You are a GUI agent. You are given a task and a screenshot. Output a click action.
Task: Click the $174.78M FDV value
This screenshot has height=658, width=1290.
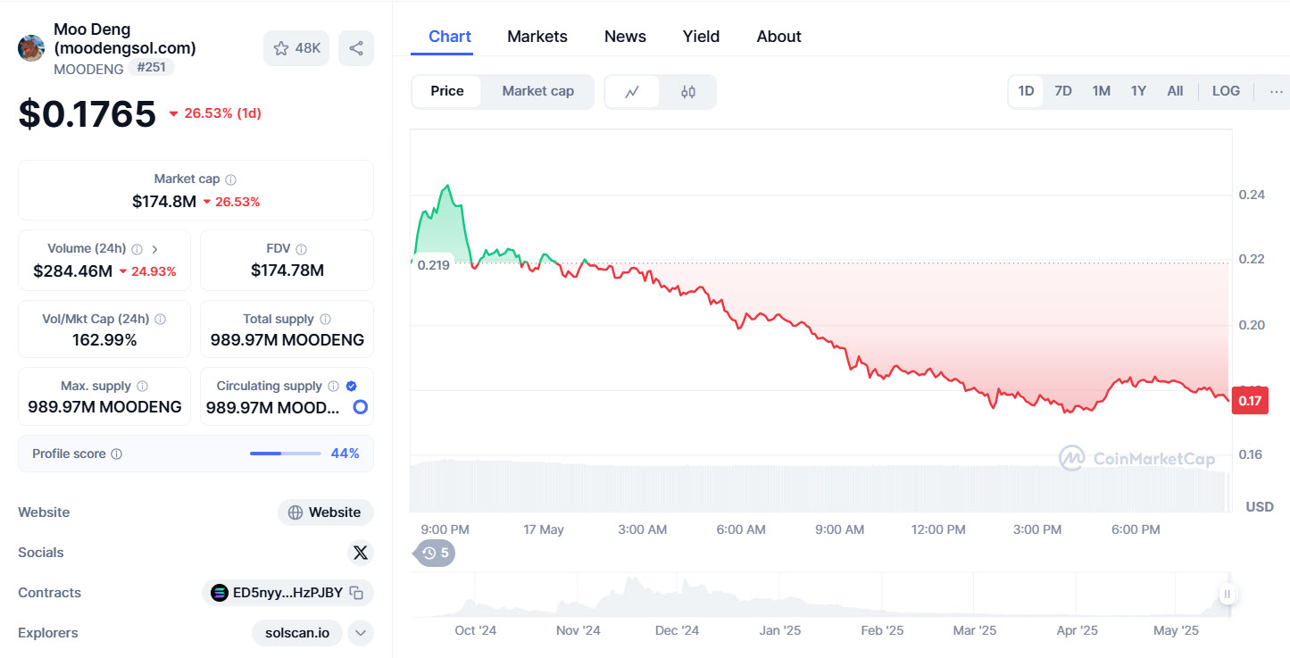click(287, 271)
